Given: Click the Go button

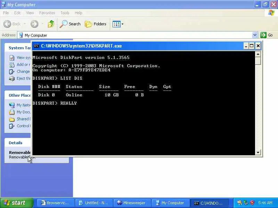Looking at the screenshot, I should click(x=267, y=35).
